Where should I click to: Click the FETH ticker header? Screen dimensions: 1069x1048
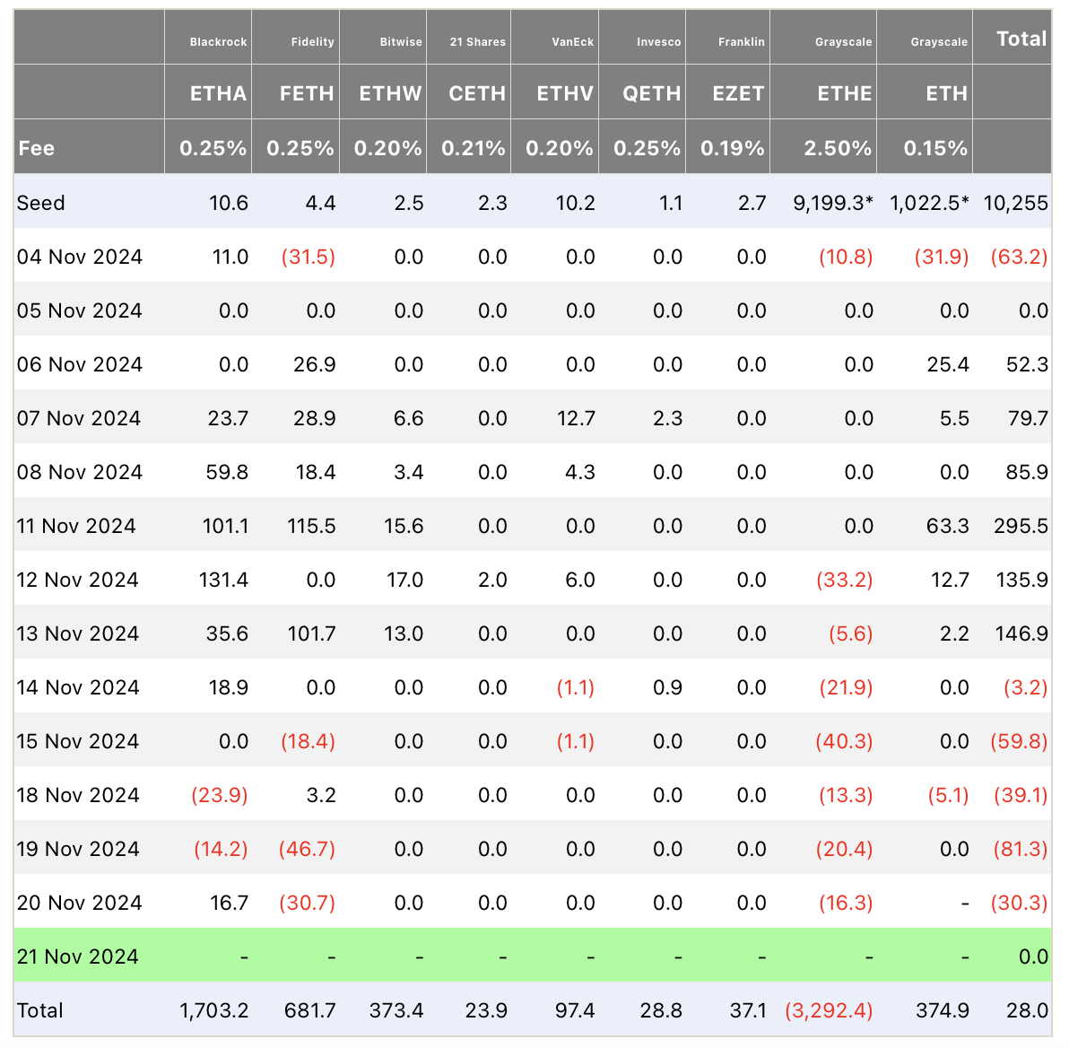[307, 93]
